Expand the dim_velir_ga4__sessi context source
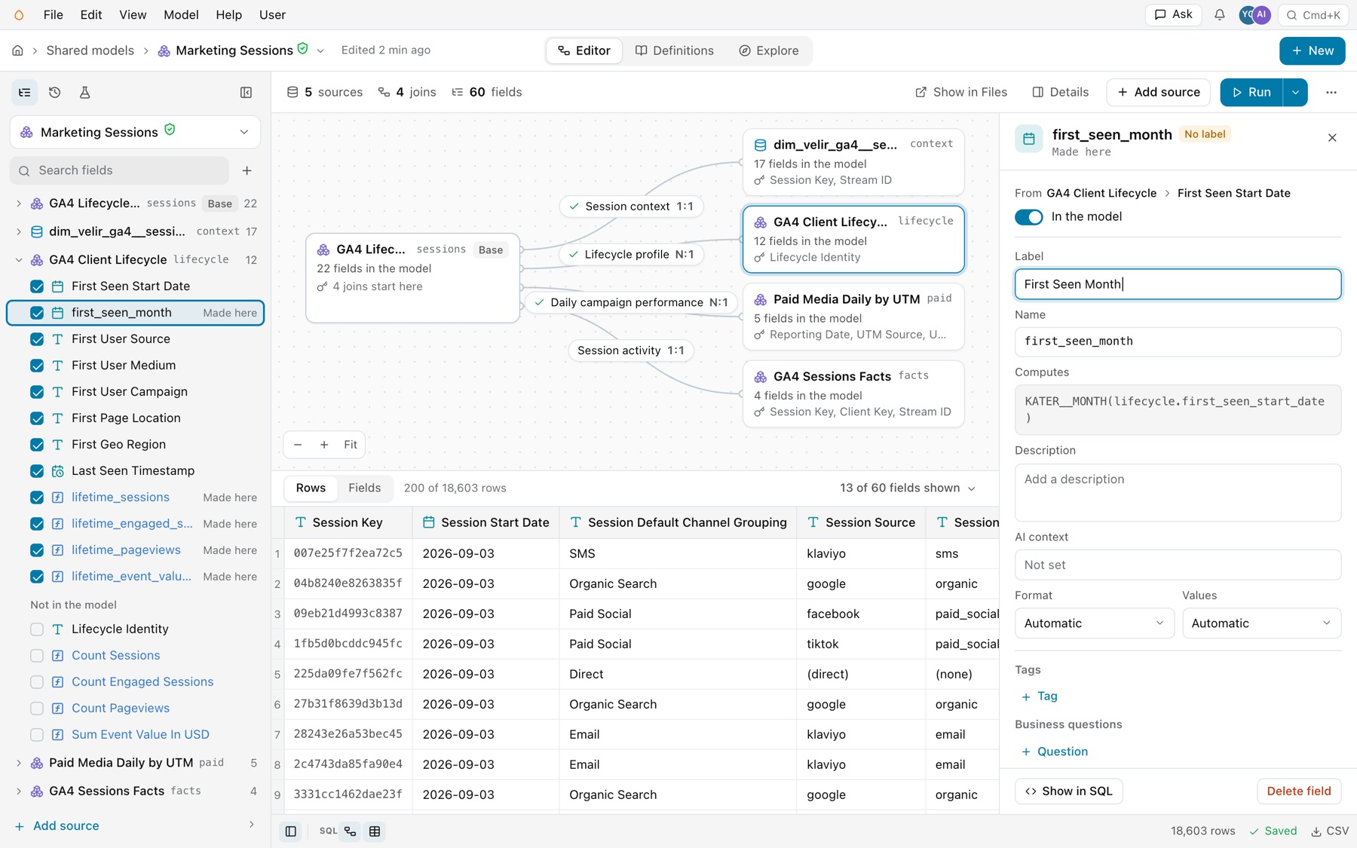Image resolution: width=1357 pixels, height=848 pixels. (x=19, y=231)
